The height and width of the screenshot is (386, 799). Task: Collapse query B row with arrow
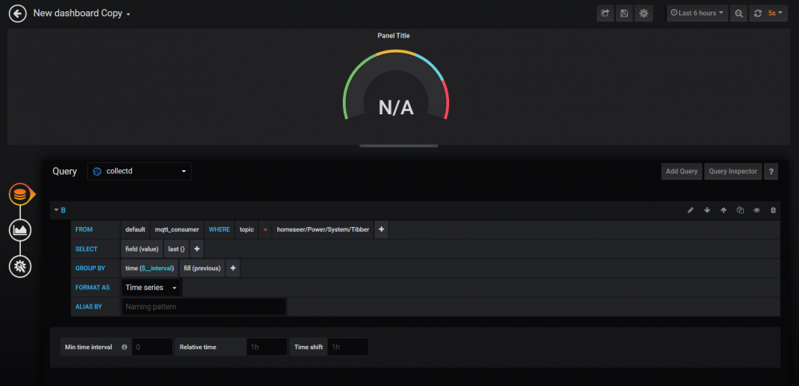tap(56, 210)
